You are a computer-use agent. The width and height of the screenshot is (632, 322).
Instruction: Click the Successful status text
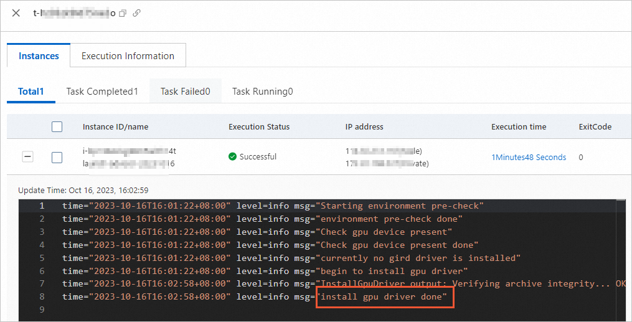click(x=258, y=156)
